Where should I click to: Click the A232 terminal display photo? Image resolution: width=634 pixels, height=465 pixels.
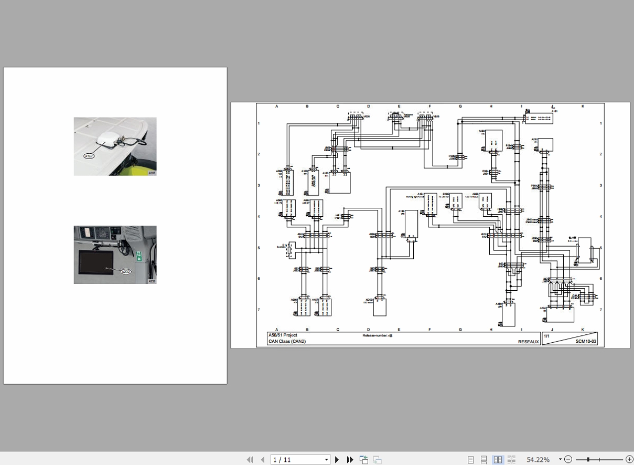point(115,255)
